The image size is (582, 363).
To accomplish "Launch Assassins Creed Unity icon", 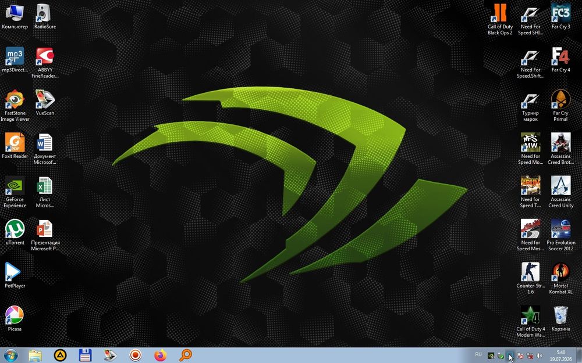I will pos(560,192).
